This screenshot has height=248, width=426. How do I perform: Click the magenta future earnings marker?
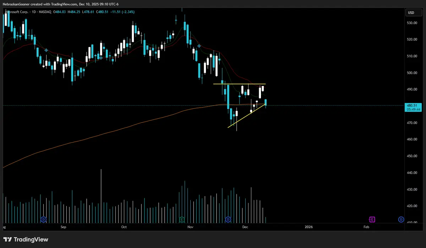[372, 219]
